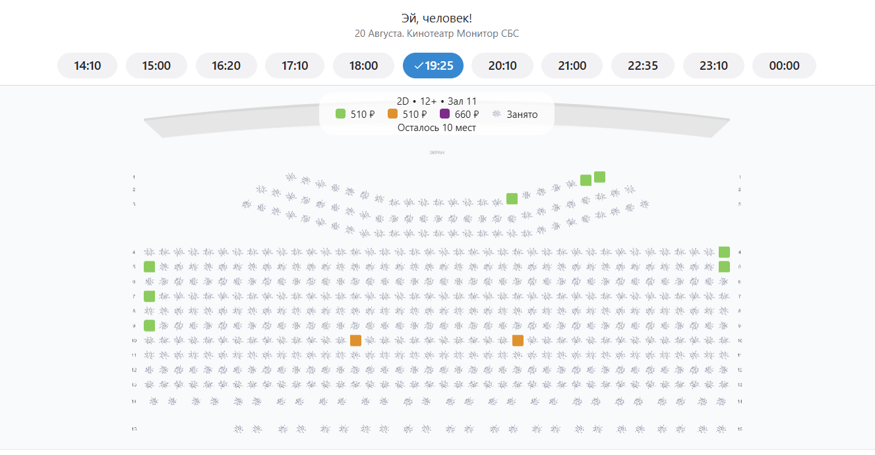Viewport: 875px width, 455px height.
Task: Click the green 510 ₽ legend swatch
Action: [x=340, y=114]
